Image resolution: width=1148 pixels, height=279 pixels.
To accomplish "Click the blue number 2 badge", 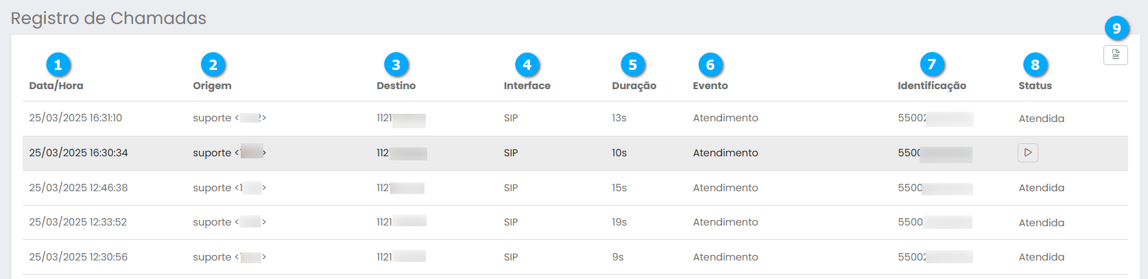I will tap(213, 65).
